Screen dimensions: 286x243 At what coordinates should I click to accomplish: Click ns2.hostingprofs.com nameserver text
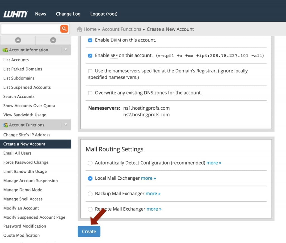(x=146, y=115)
